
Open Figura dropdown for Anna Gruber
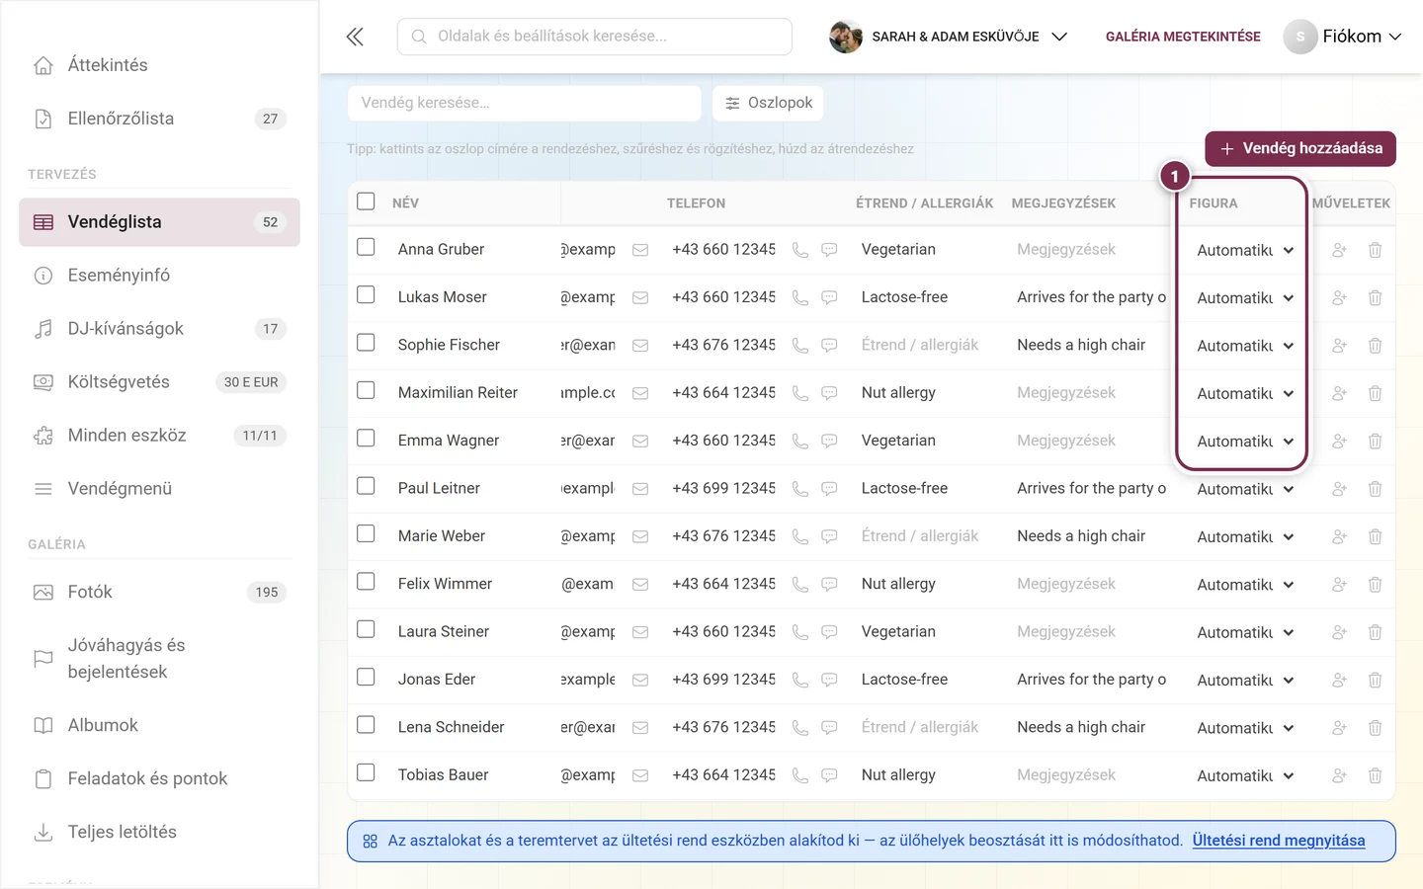click(x=1244, y=250)
